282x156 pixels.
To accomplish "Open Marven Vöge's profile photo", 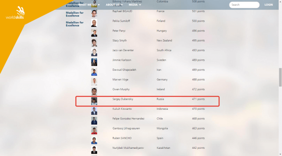I will click(x=94, y=82).
